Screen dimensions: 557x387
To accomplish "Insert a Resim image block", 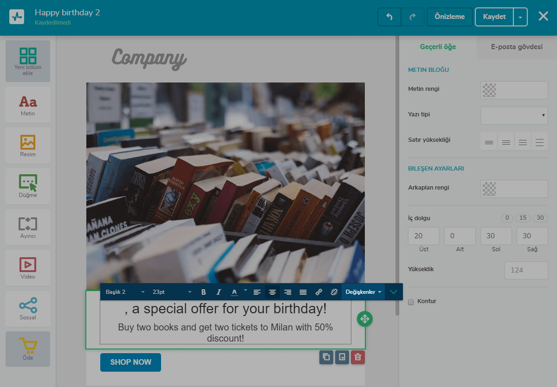I will click(x=28, y=146).
